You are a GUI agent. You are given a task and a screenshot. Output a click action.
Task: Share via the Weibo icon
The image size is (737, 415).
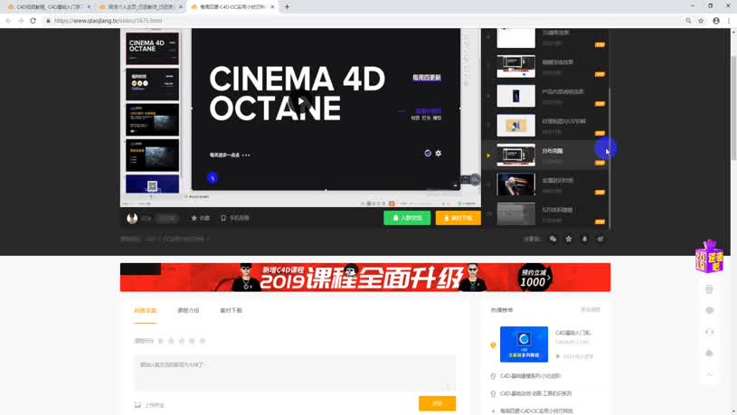pos(600,239)
